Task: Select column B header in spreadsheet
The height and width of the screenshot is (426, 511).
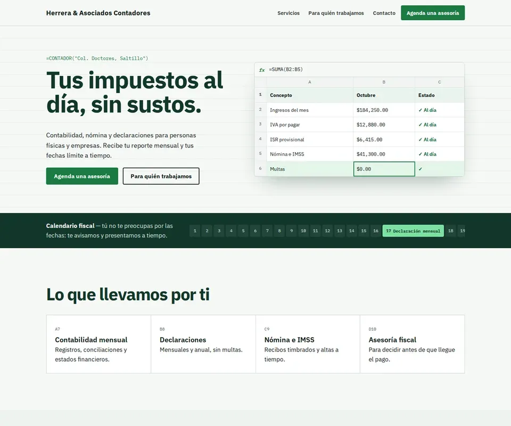Action: pyautogui.click(x=384, y=82)
